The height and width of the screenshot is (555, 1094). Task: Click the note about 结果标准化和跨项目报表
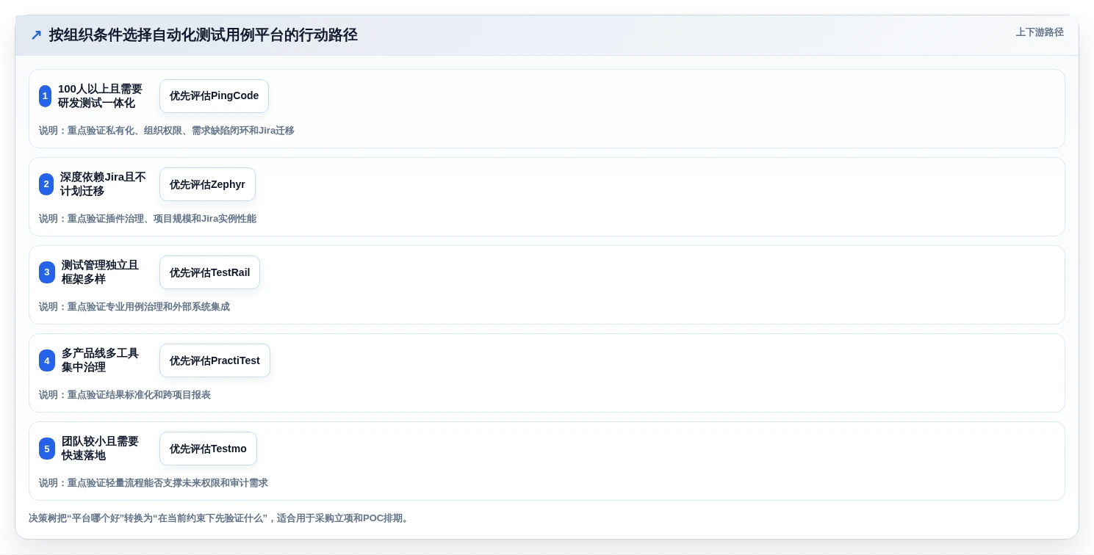pyautogui.click(x=125, y=395)
